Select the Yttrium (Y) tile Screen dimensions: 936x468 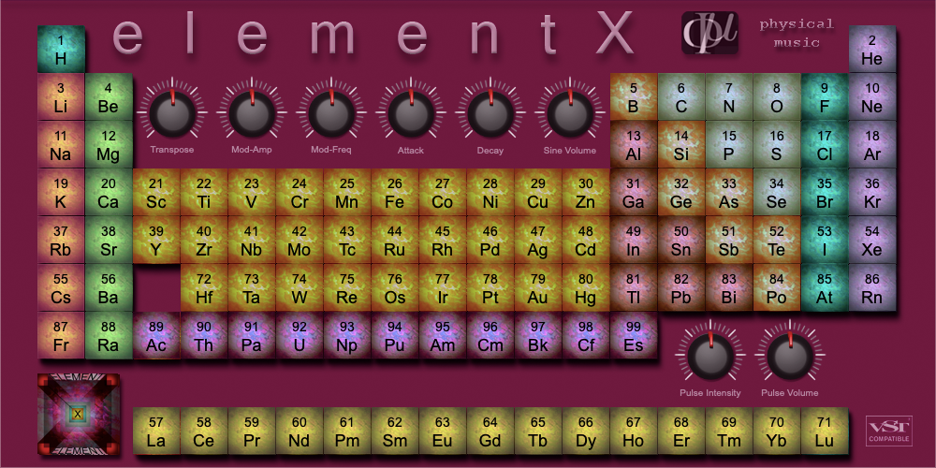coord(156,240)
